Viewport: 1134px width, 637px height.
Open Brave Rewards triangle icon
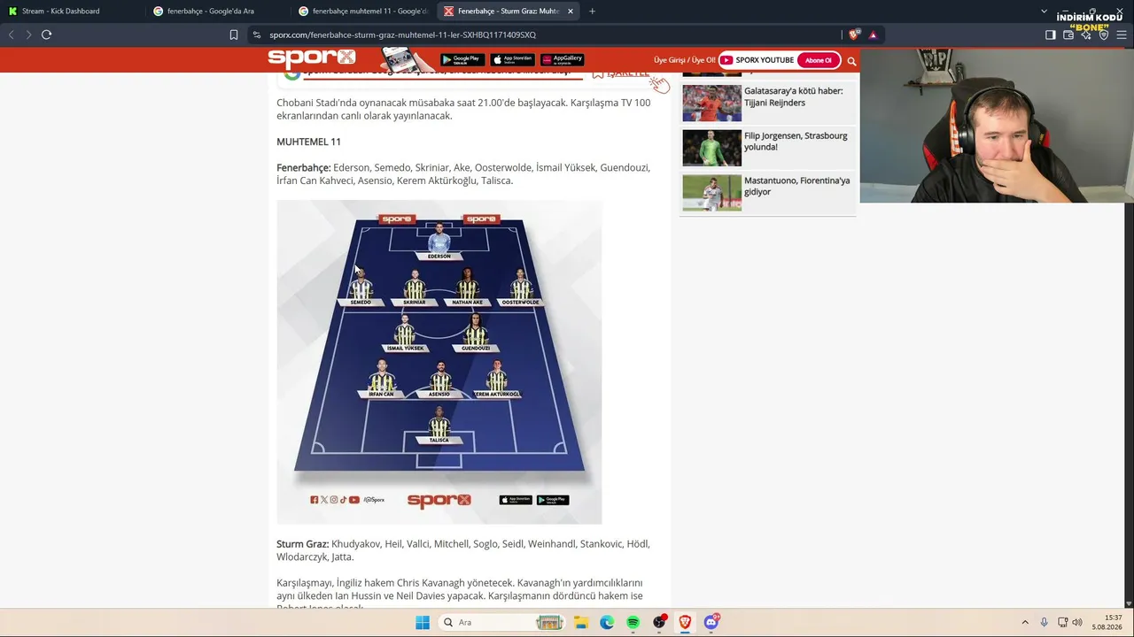(873, 35)
